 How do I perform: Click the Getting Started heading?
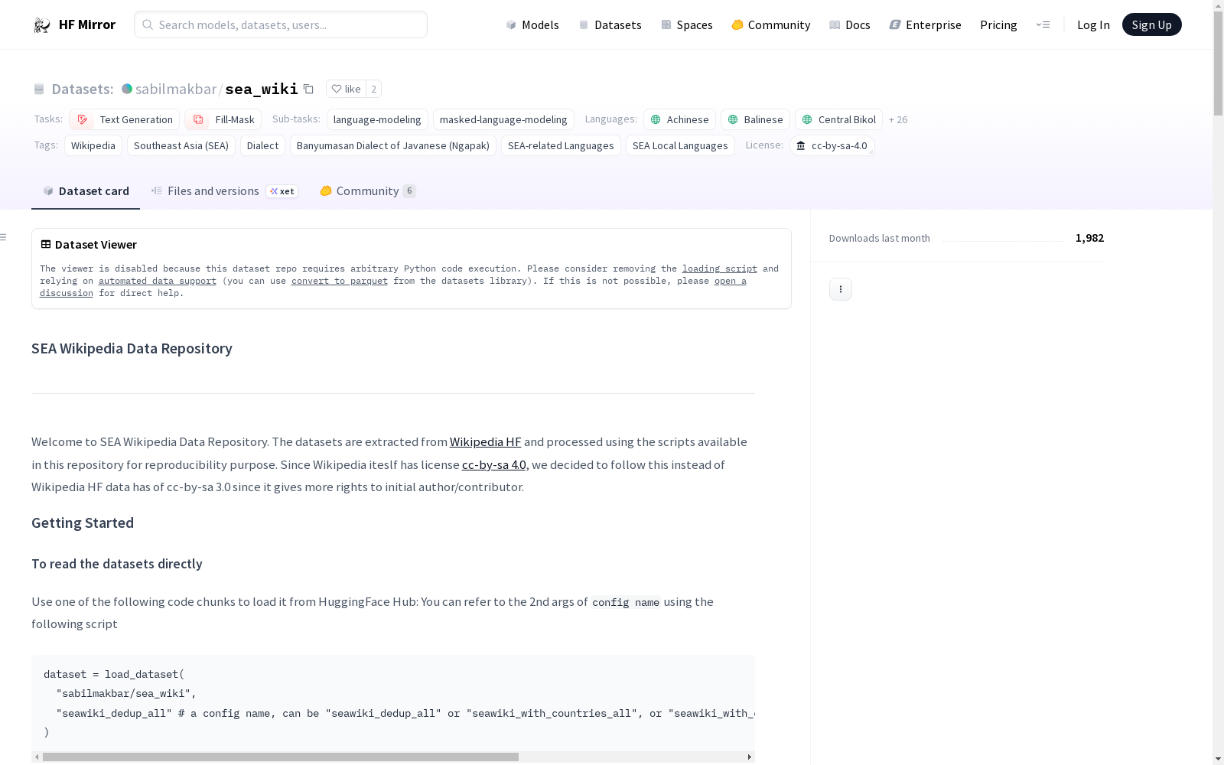[x=83, y=522]
